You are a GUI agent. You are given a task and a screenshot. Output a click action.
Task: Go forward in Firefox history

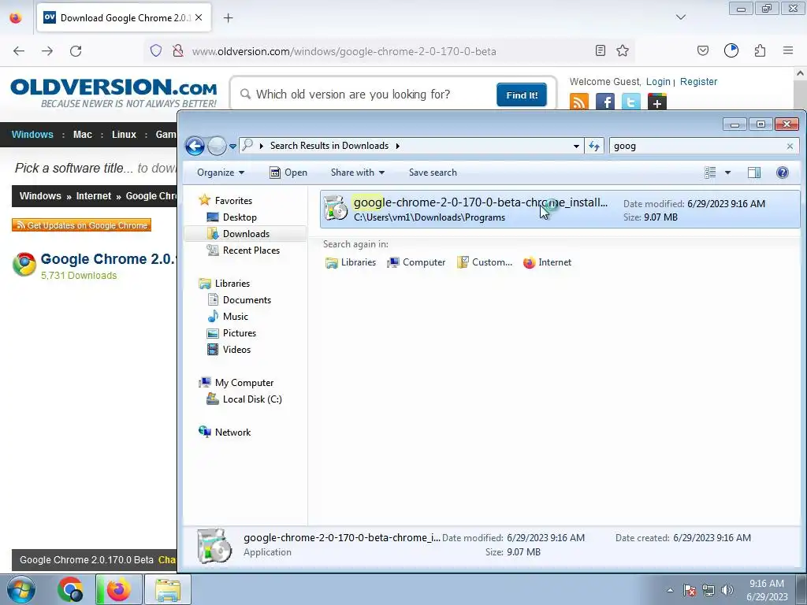pyautogui.click(x=47, y=51)
